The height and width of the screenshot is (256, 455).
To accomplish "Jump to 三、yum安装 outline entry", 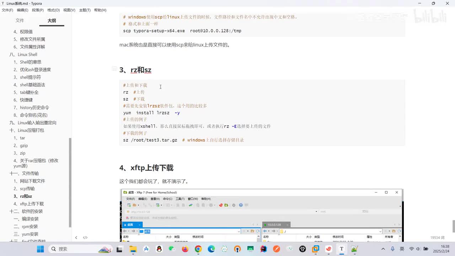I will pos(26,234).
